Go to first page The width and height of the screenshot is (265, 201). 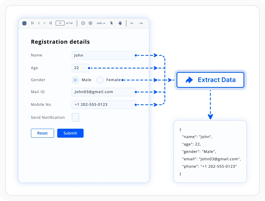tap(33, 23)
